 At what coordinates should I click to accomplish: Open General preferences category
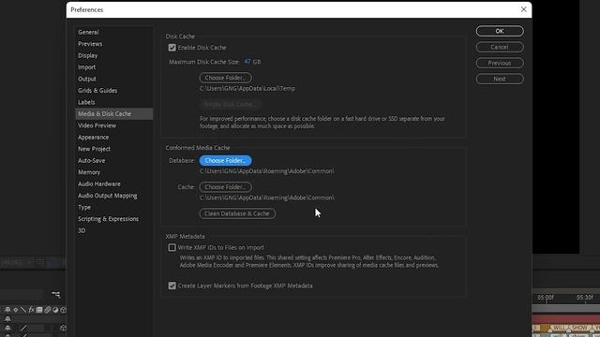(88, 32)
